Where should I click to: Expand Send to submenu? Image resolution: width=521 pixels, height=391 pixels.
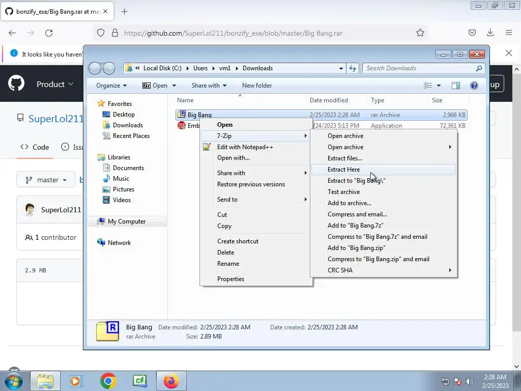pos(255,200)
